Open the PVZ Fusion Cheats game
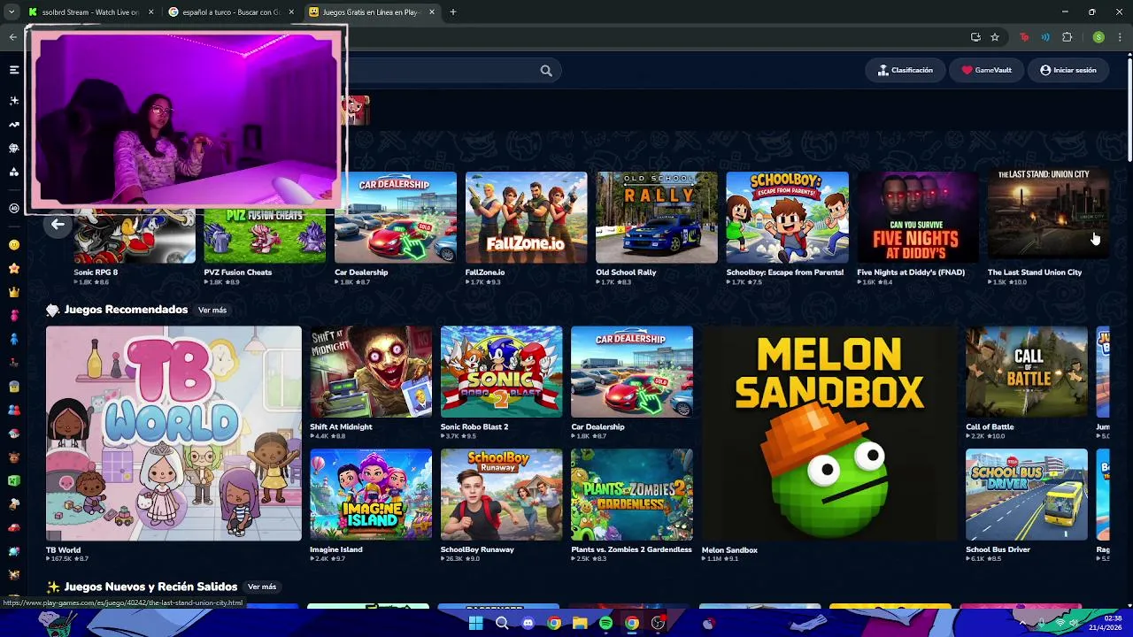Viewport: 1133px width, 637px height. [265, 235]
